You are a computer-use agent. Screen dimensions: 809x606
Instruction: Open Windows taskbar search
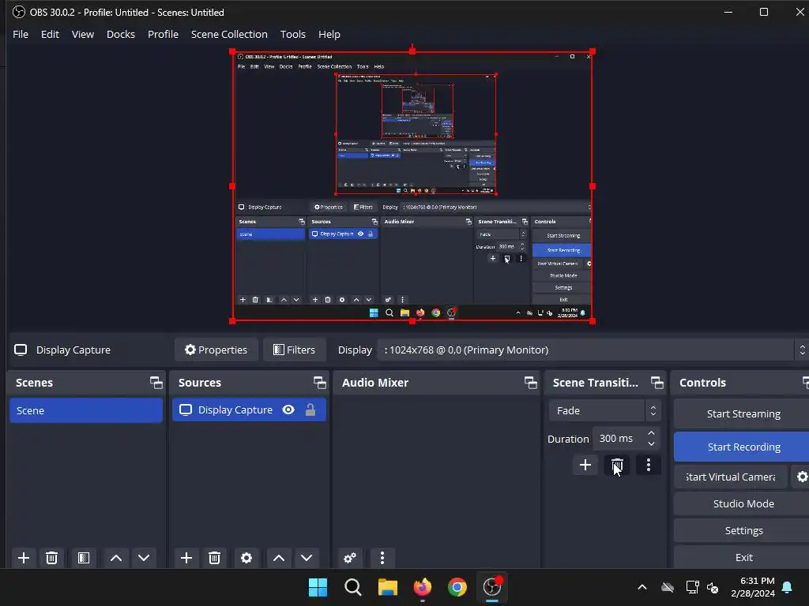click(353, 587)
